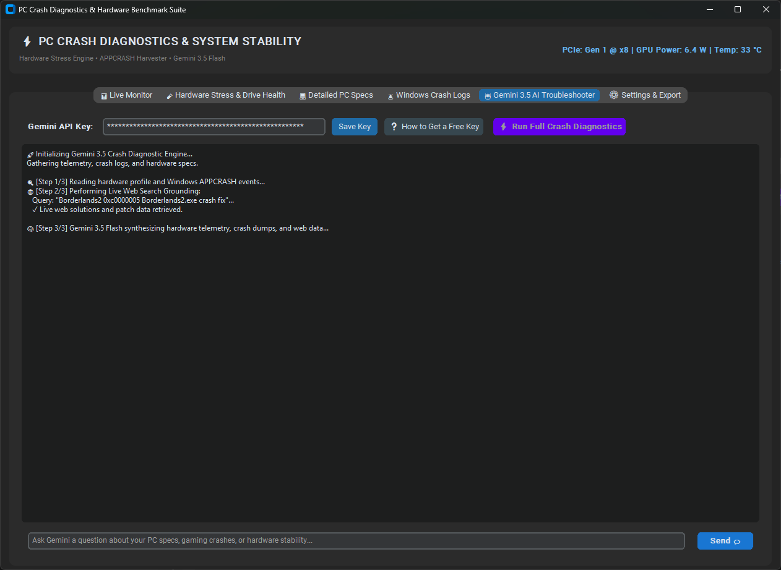
Task: Click the Settings gear icon
Action: pos(614,95)
